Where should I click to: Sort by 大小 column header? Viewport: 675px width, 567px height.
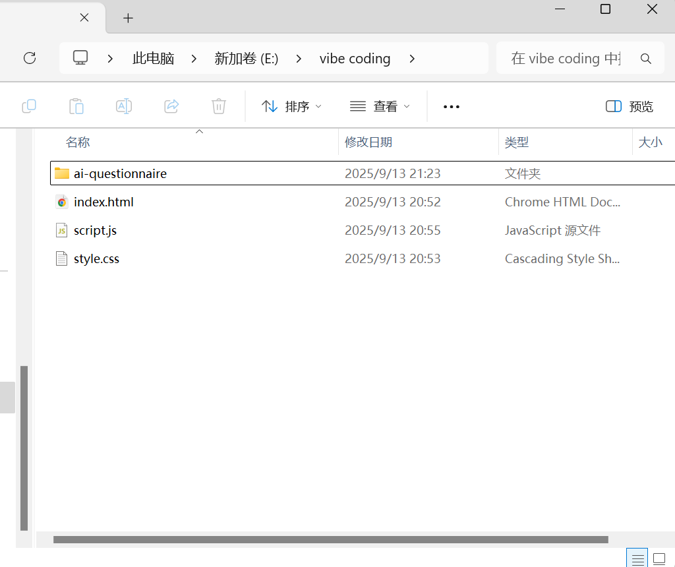click(x=650, y=142)
